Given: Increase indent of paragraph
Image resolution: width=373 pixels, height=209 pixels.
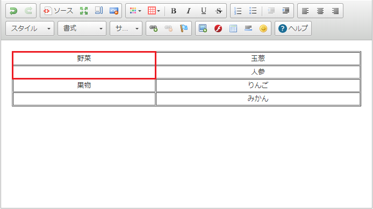Looking at the screenshot, I should 286,11.
